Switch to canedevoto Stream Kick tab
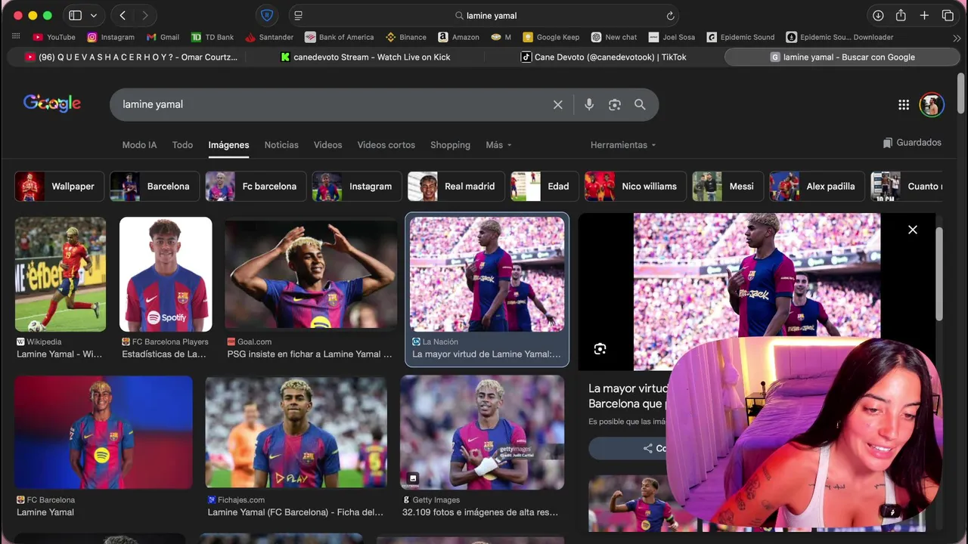The height and width of the screenshot is (544, 968). (365, 57)
